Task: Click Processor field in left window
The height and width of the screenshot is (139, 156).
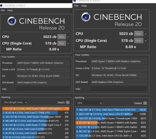Action: tap(43, 63)
